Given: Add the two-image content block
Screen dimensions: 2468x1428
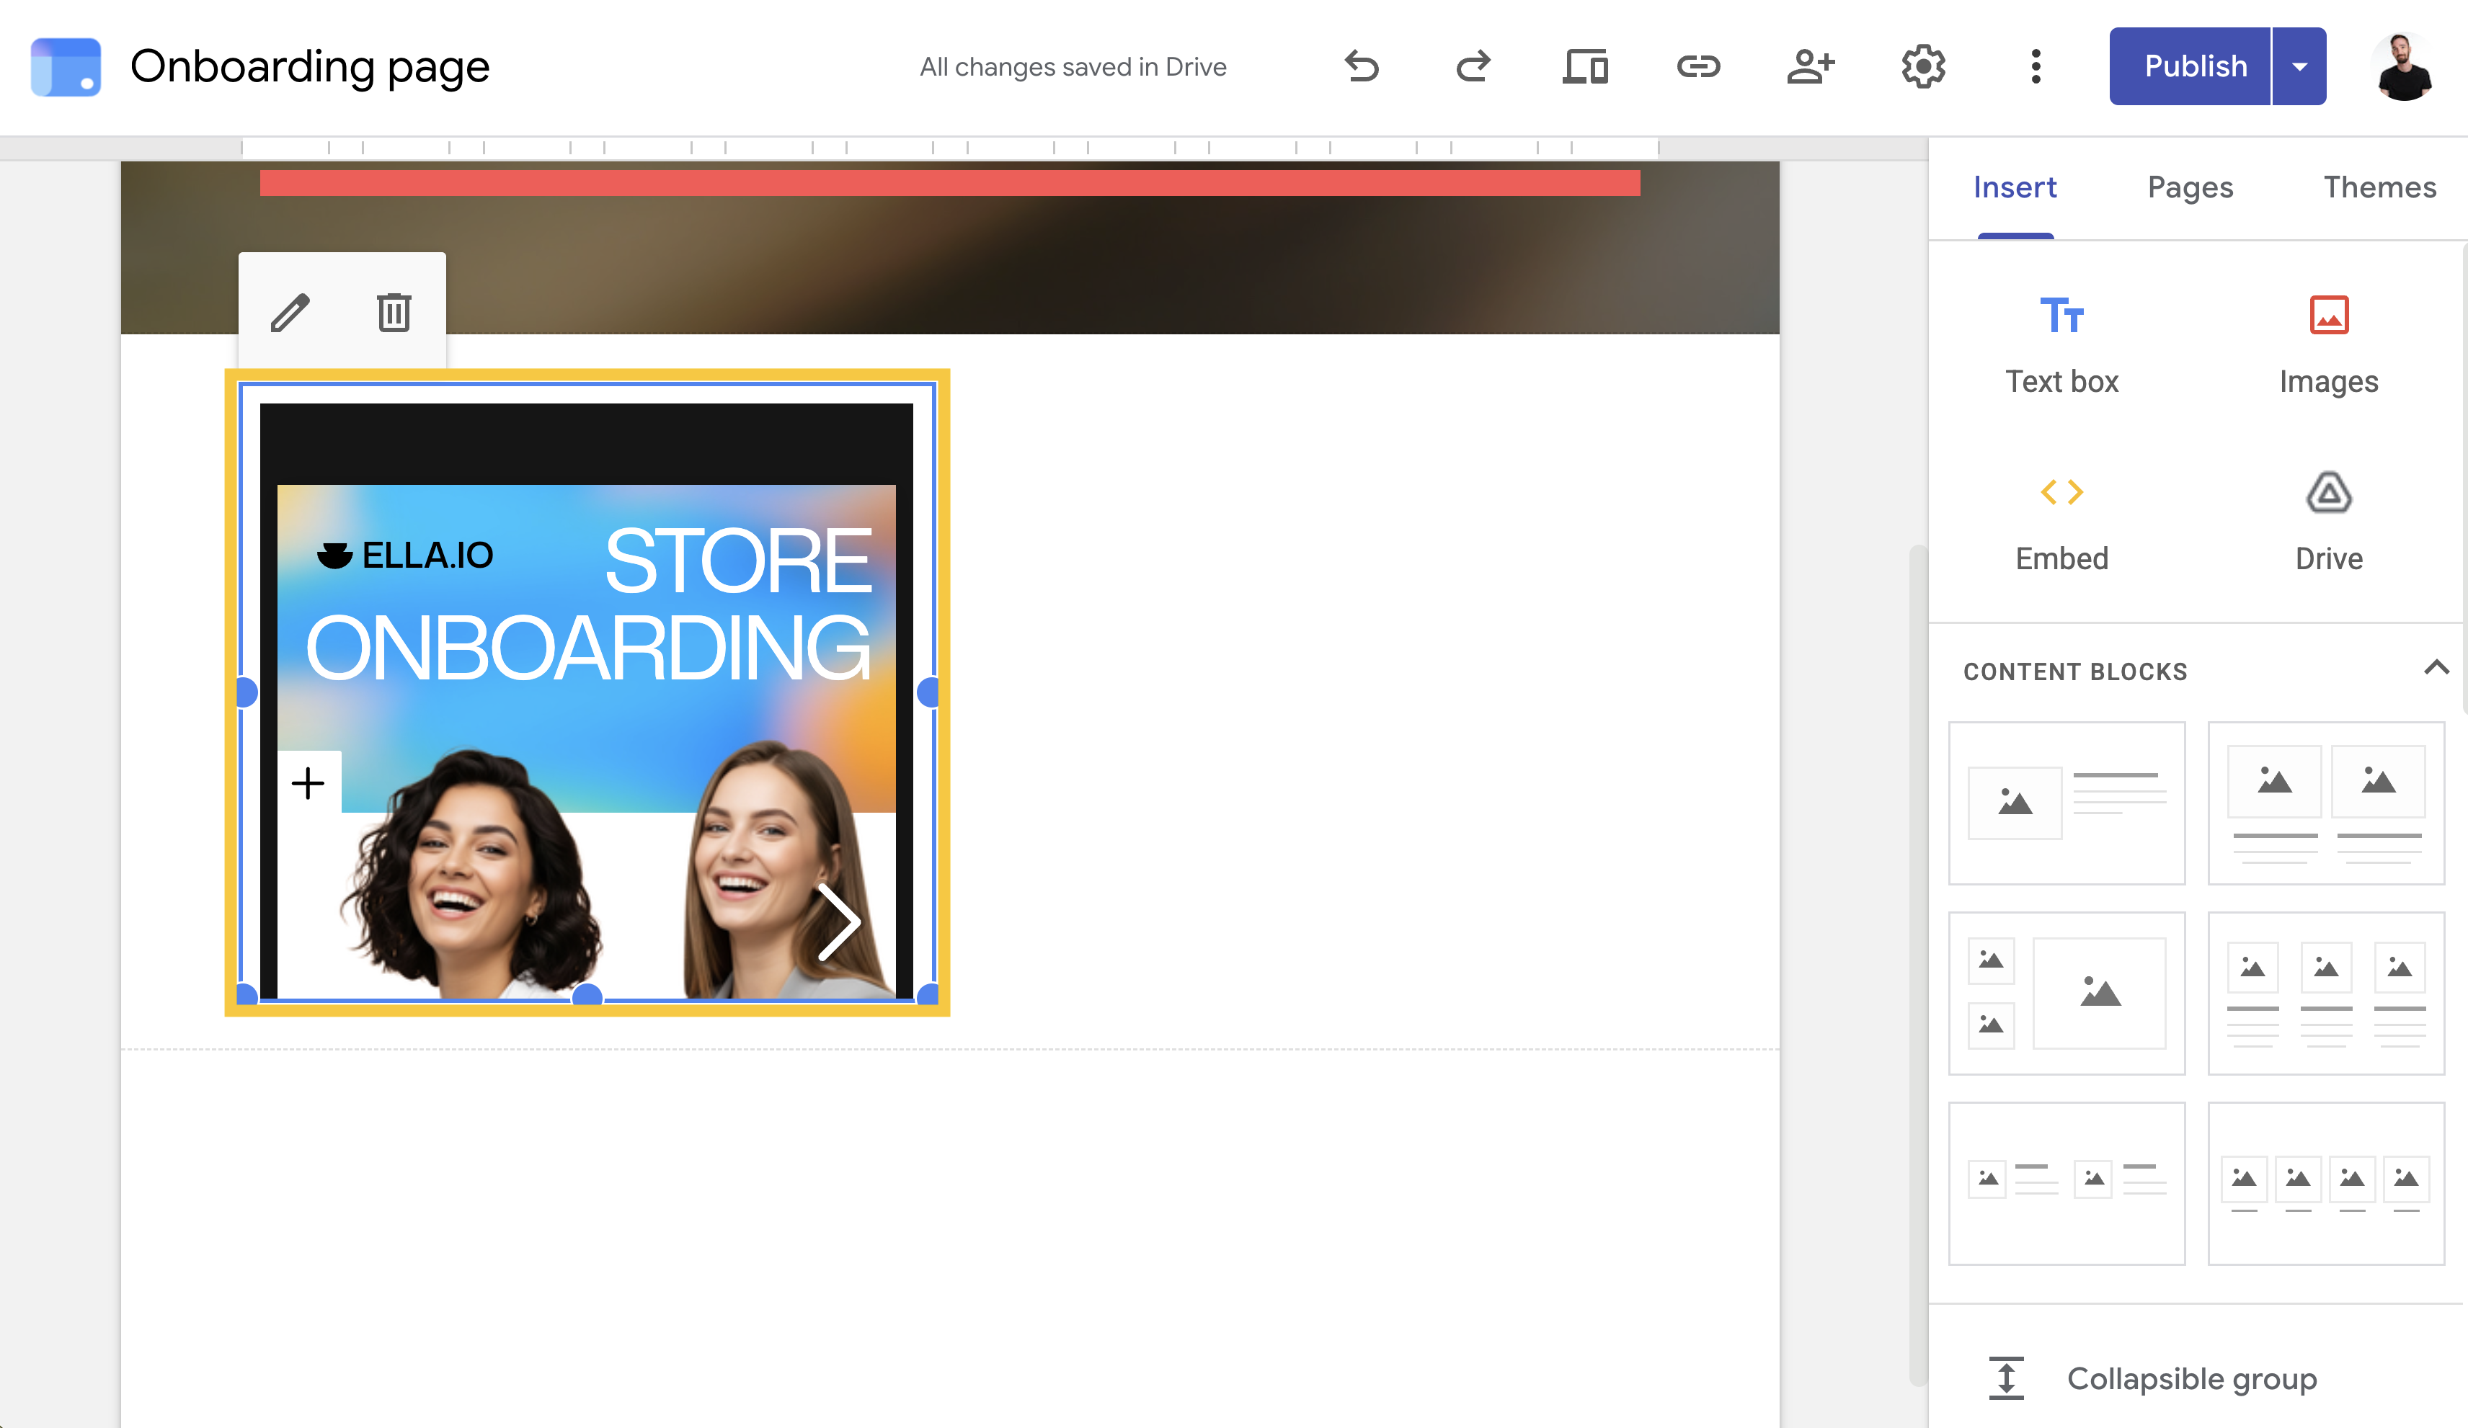Looking at the screenshot, I should pyautogui.click(x=2326, y=803).
